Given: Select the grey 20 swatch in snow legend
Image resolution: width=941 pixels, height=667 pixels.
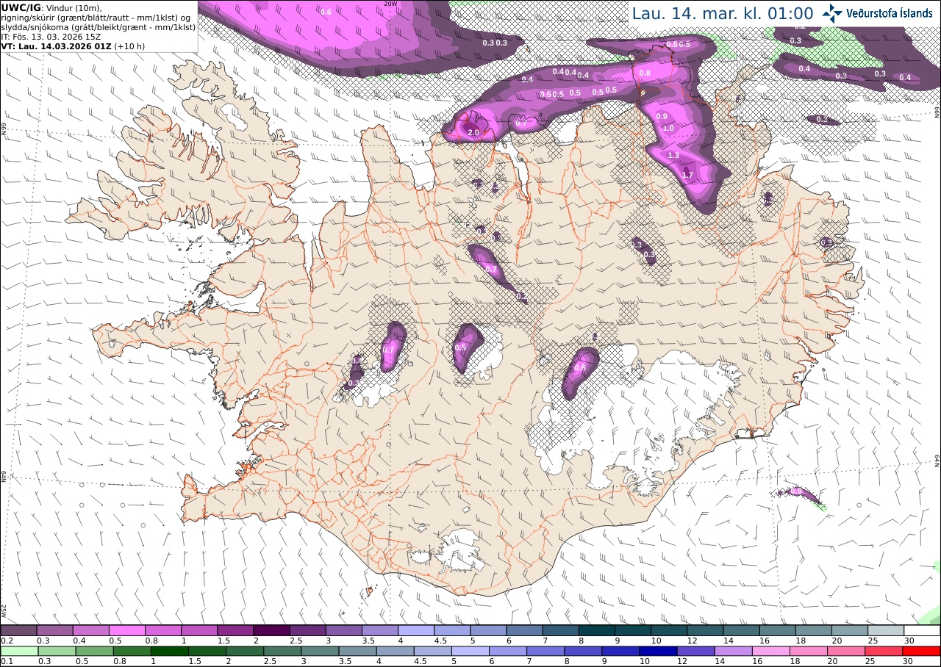Looking at the screenshot, I should tap(850, 630).
